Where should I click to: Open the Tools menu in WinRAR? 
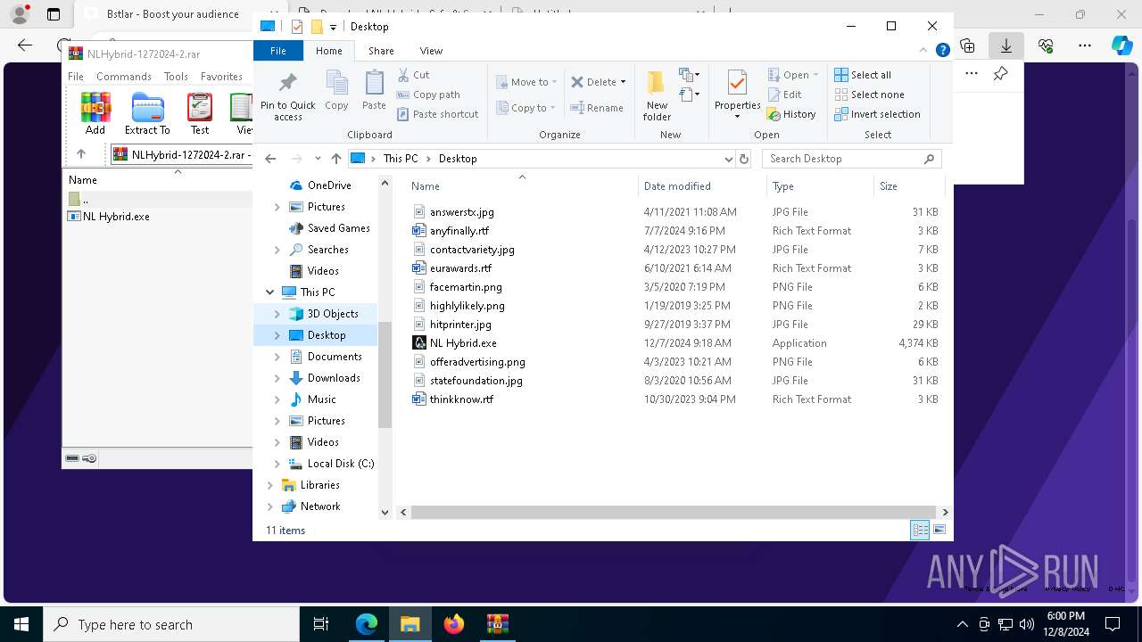176,77
